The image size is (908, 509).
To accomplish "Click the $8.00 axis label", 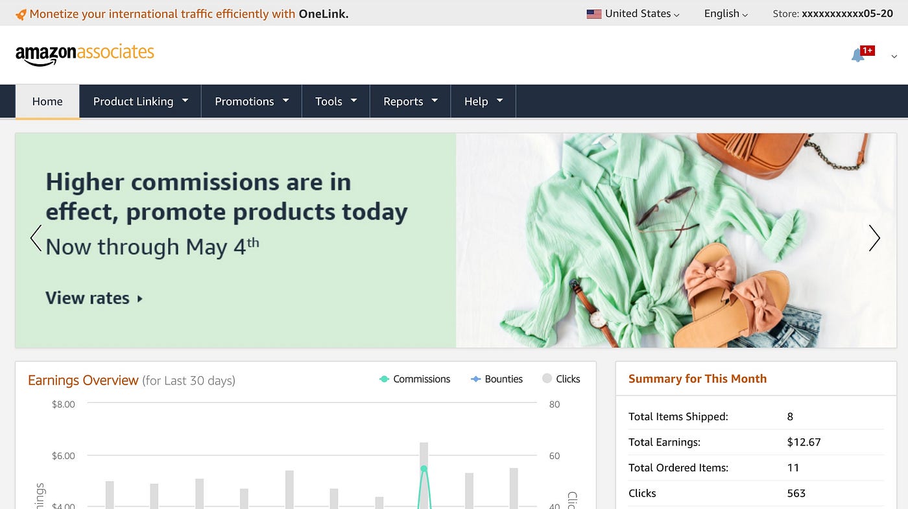I will pyautogui.click(x=64, y=404).
